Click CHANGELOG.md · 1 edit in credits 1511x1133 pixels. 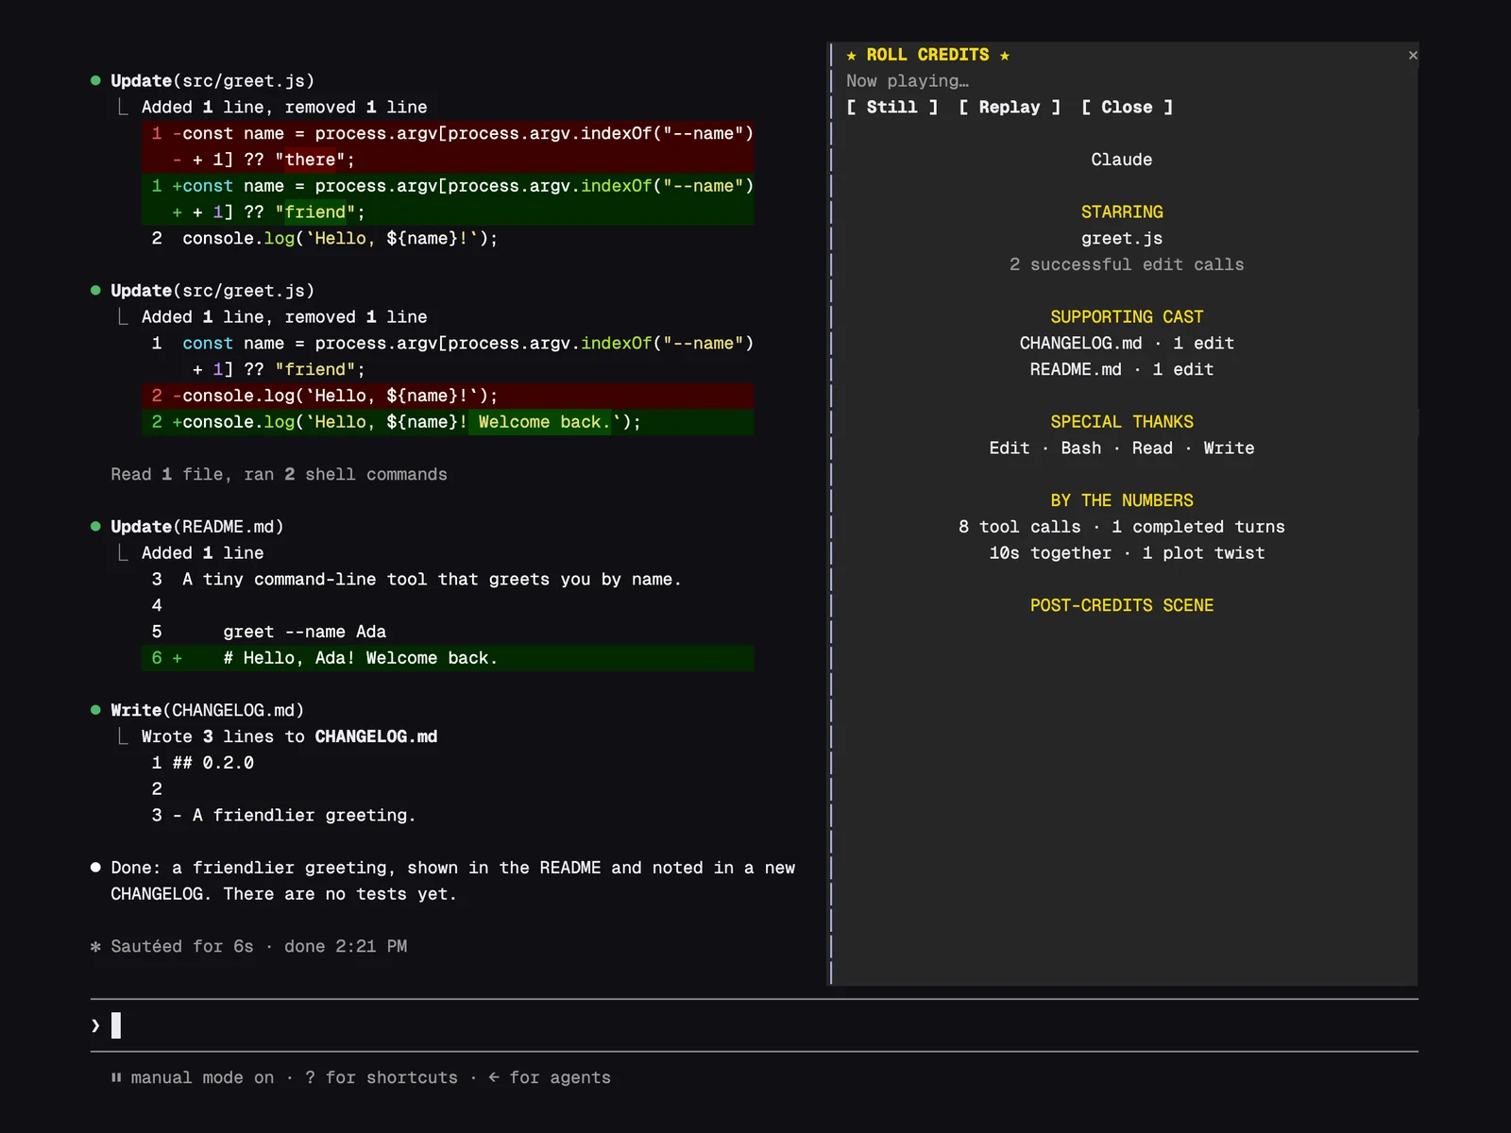[x=1127, y=344]
